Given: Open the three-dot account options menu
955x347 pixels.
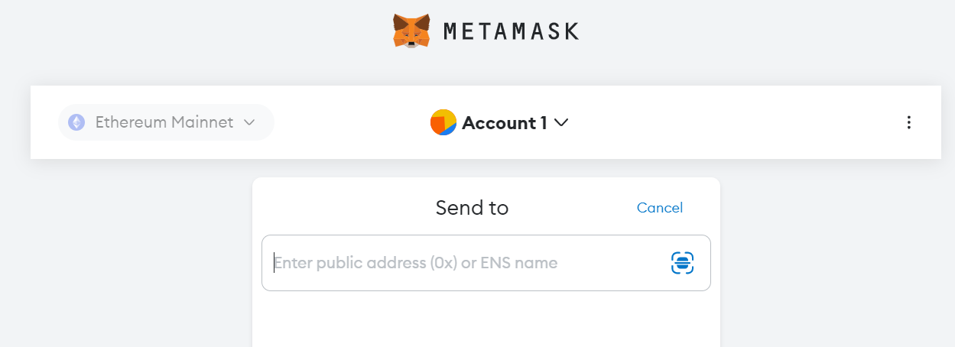Looking at the screenshot, I should click(908, 122).
